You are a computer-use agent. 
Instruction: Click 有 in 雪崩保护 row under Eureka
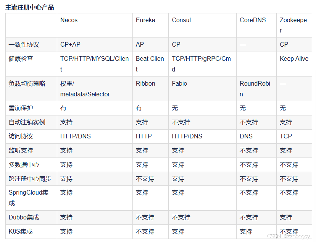pyautogui.click(x=139, y=108)
